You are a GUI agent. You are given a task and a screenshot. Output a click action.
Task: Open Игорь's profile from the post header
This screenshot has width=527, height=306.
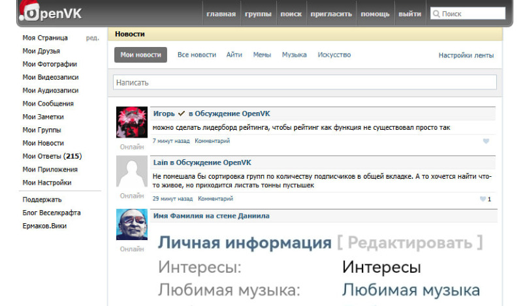(164, 114)
